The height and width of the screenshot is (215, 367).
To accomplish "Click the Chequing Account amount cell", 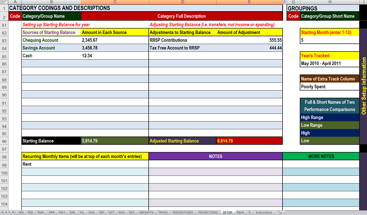I will pyautogui.click(x=115, y=40).
